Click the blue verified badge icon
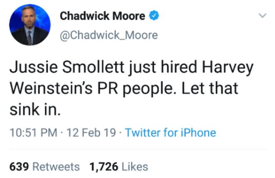Image resolution: width=275 pixels, height=178 pixels. [x=153, y=16]
